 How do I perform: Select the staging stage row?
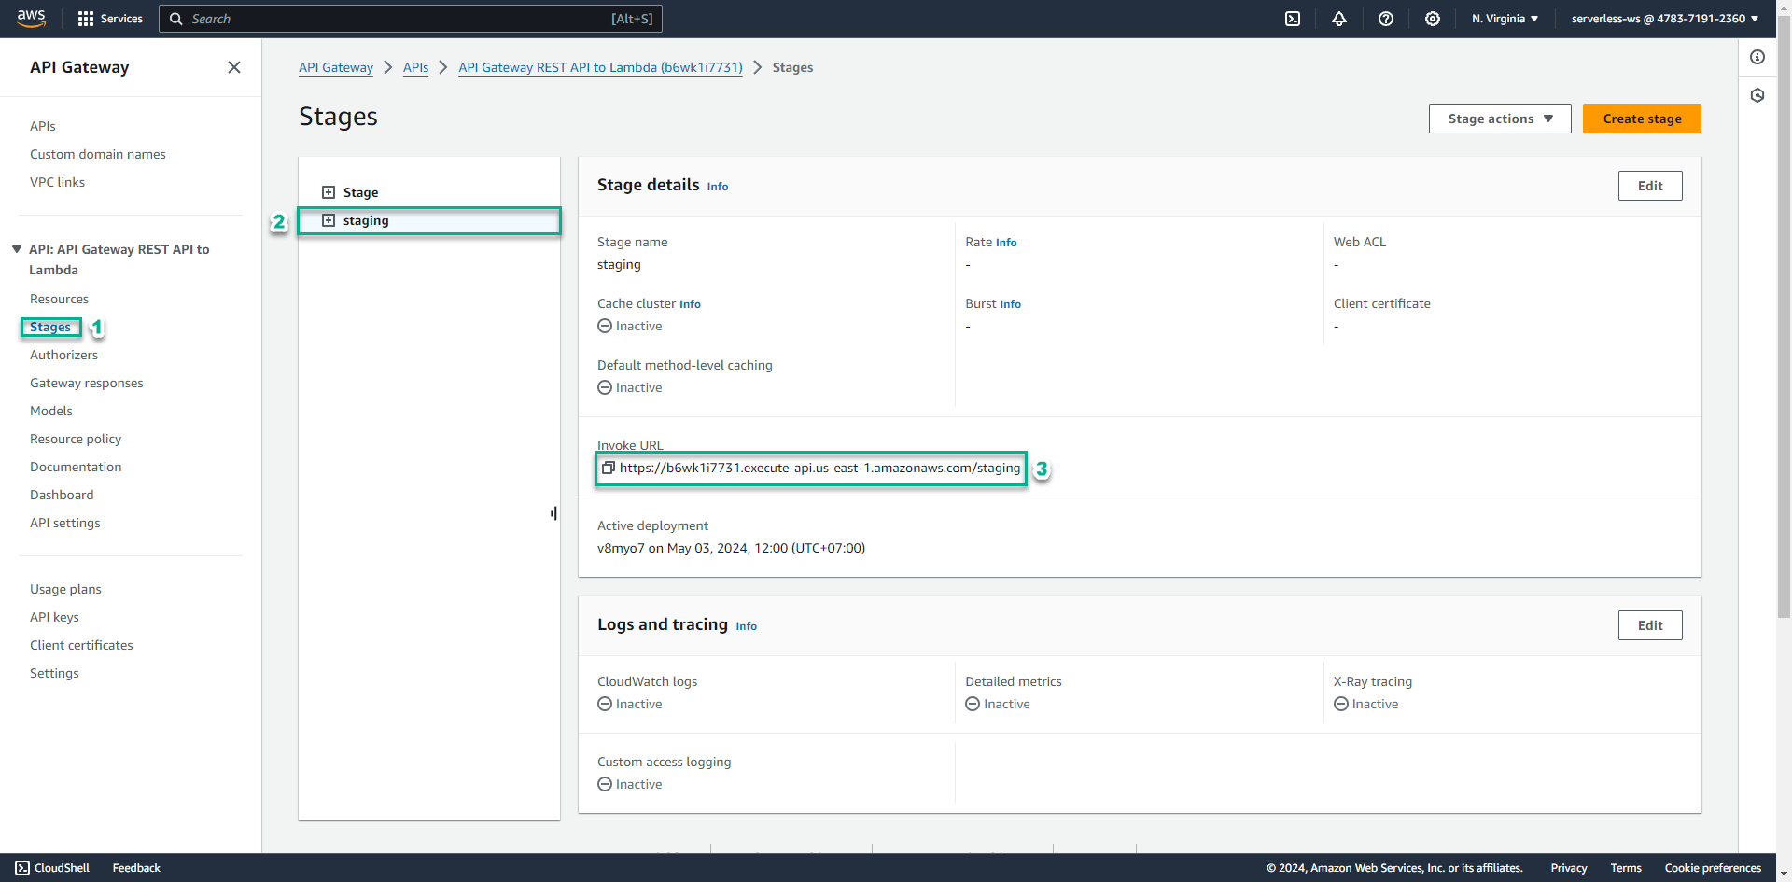pyautogui.click(x=429, y=220)
